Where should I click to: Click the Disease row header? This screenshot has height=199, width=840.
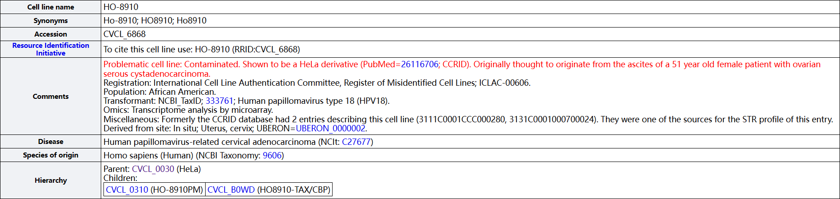click(51, 142)
